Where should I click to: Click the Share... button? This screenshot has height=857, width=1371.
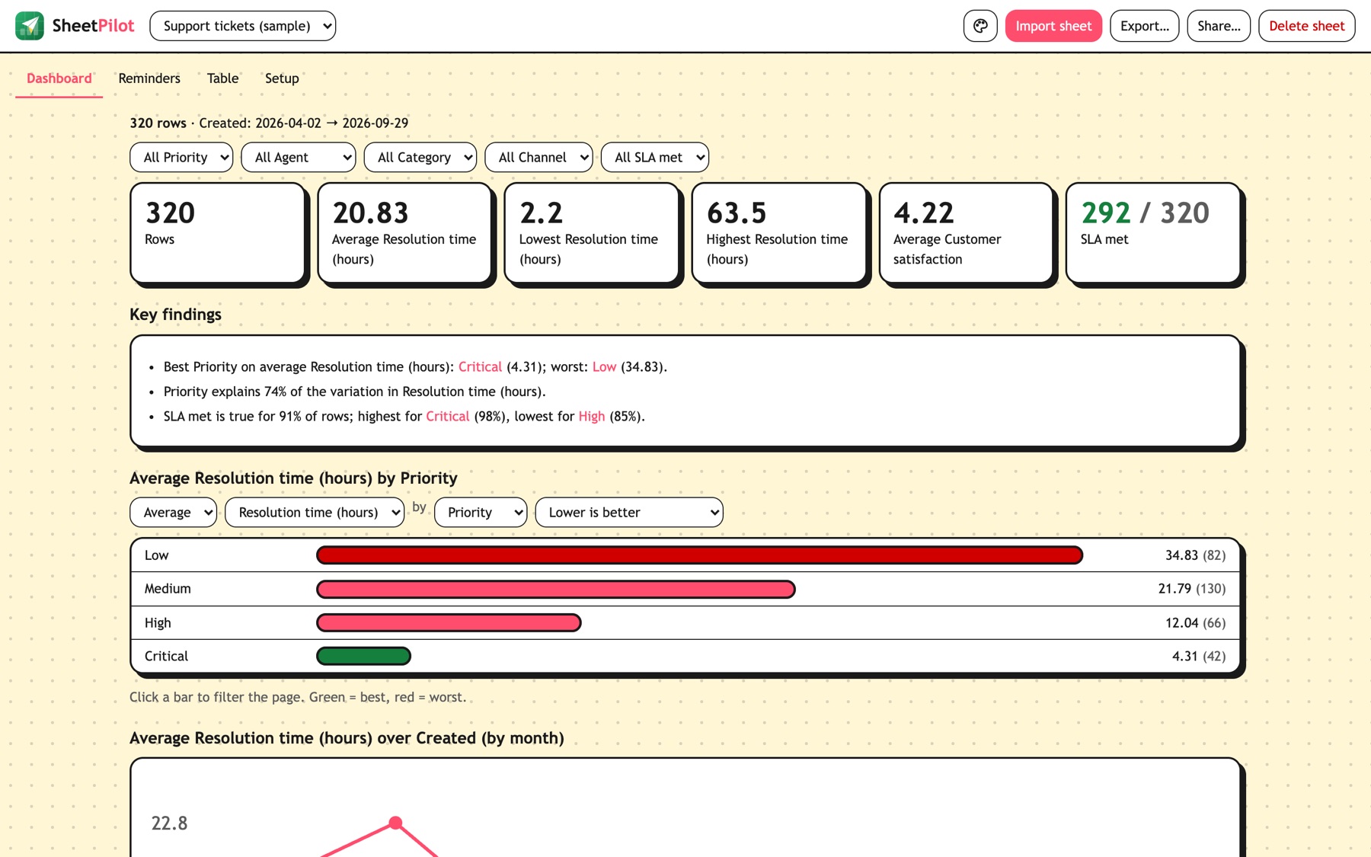(1219, 26)
